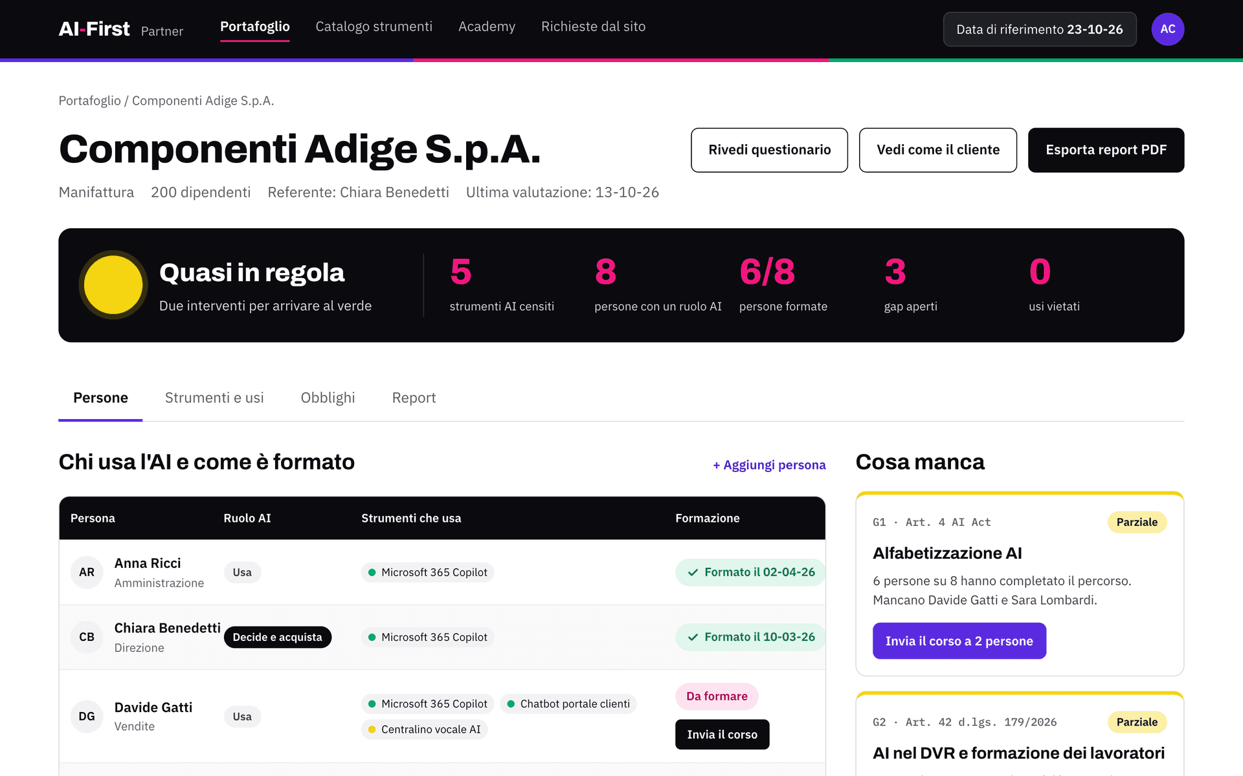Click the DG avatar for Davide Gatti
The width and height of the screenshot is (1243, 776).
coord(87,716)
